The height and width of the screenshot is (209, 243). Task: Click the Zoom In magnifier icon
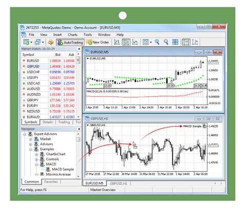click(157, 42)
